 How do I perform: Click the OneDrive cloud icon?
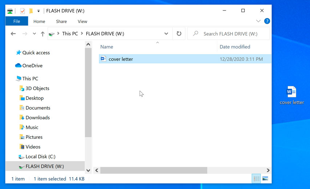(x=18, y=65)
